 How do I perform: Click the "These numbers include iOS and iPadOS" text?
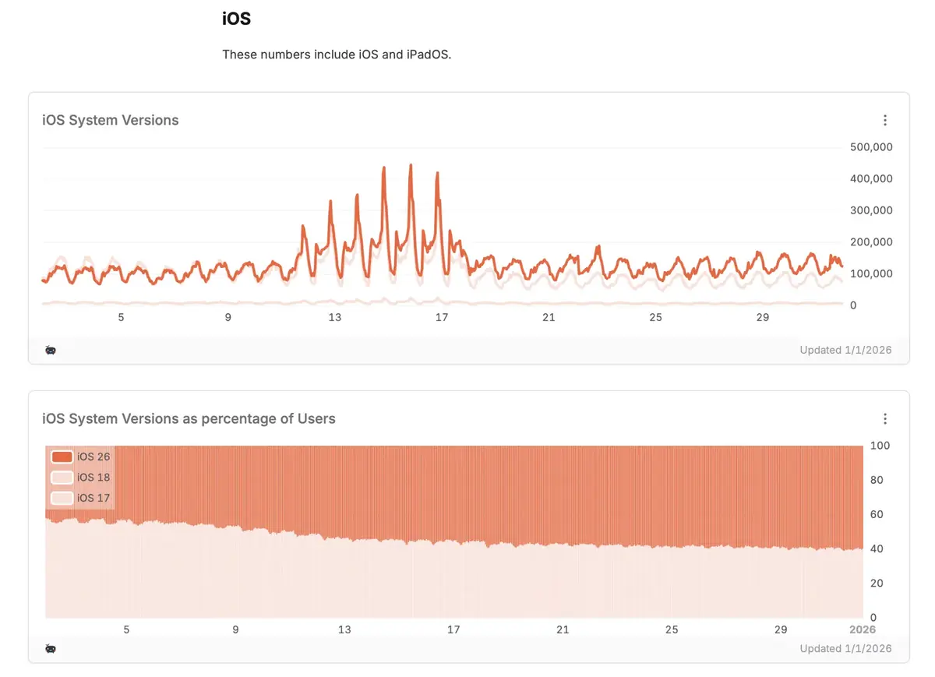pyautogui.click(x=337, y=55)
